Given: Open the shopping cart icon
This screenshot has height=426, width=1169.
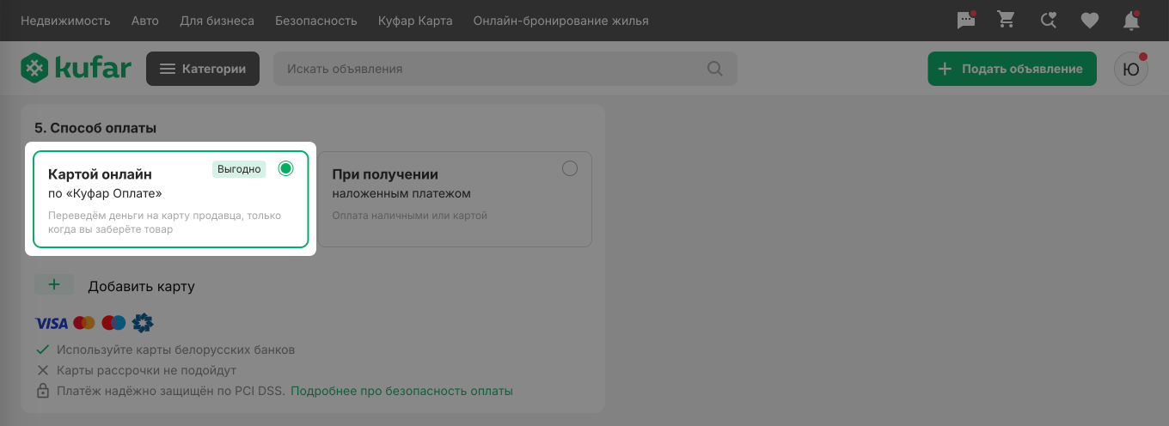Looking at the screenshot, I should (1006, 20).
